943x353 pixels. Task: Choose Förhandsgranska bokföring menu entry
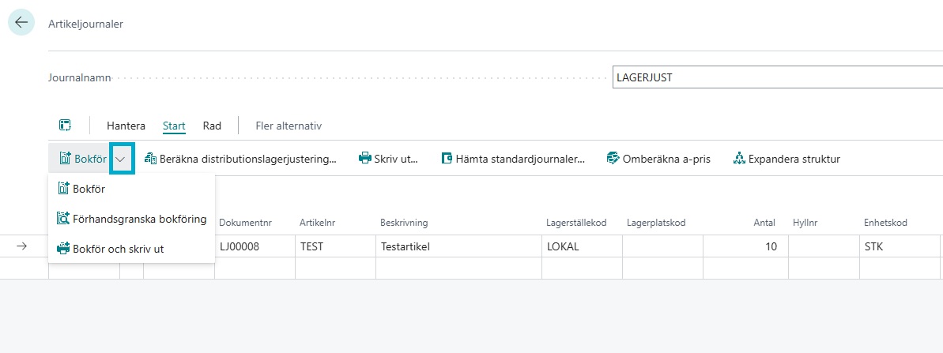pos(131,219)
